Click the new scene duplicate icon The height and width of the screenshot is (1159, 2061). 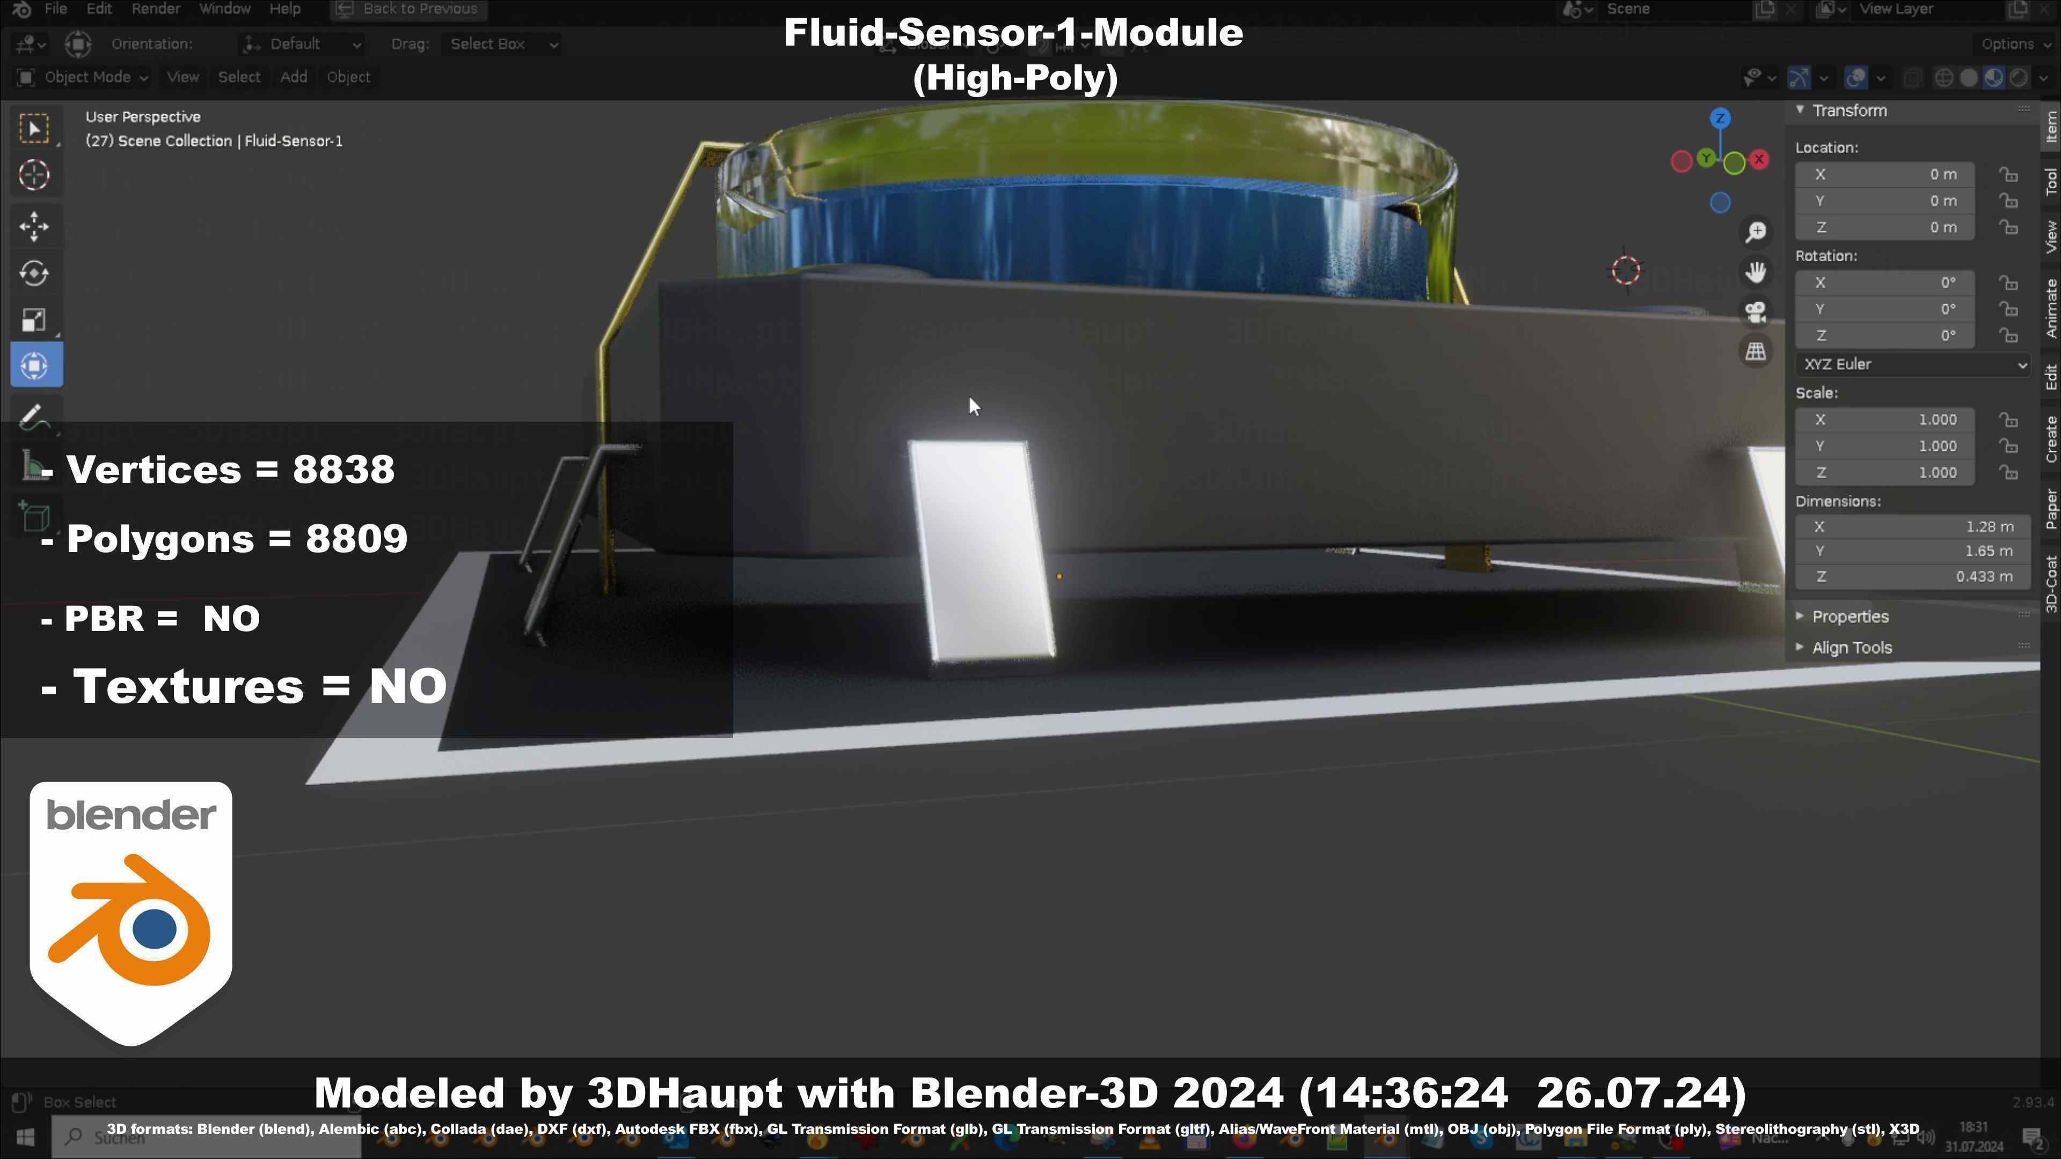pyautogui.click(x=1764, y=9)
